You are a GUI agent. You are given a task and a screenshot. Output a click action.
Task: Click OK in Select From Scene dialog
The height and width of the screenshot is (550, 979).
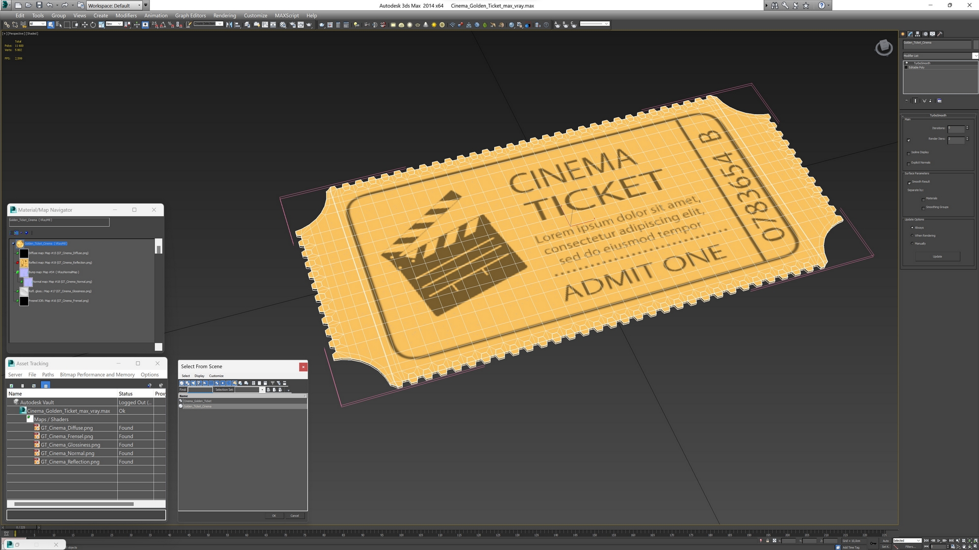tap(274, 516)
